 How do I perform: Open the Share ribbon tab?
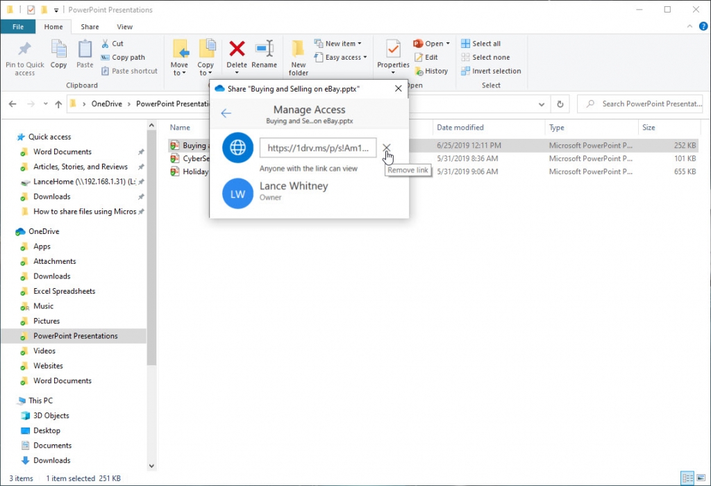pos(89,26)
